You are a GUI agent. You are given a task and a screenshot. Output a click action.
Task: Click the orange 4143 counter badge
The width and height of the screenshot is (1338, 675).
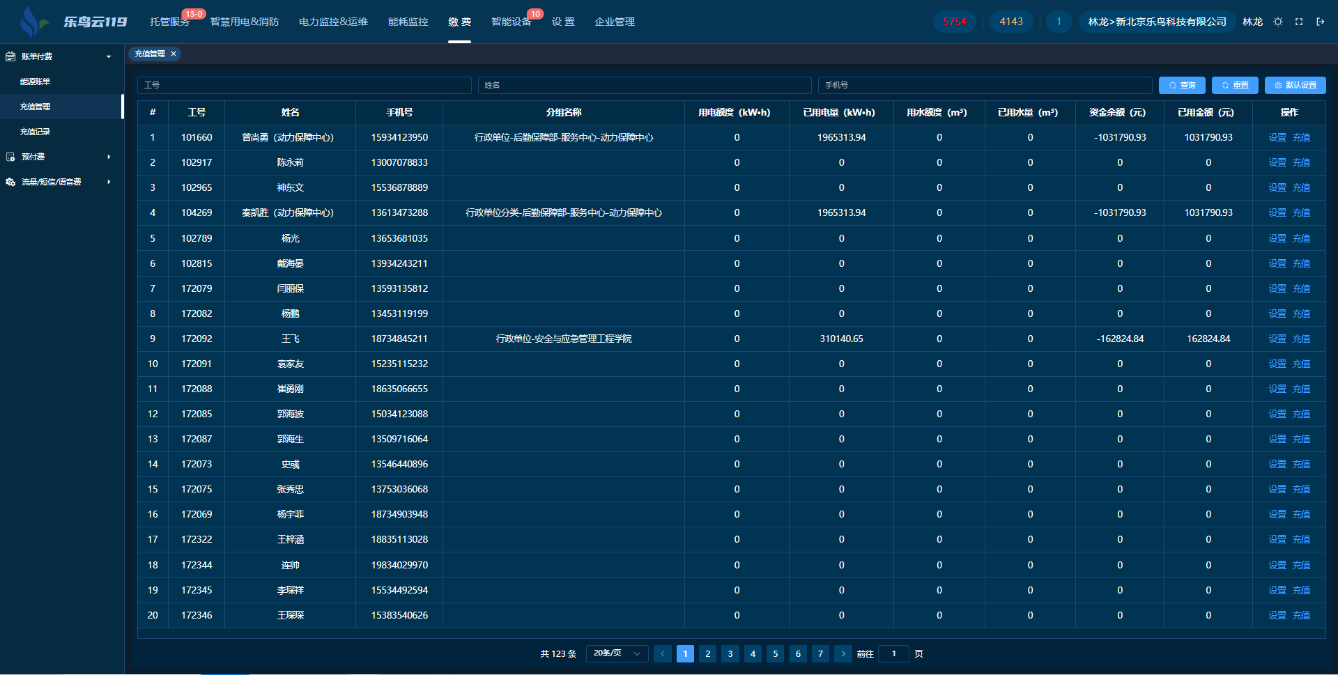click(x=1010, y=22)
